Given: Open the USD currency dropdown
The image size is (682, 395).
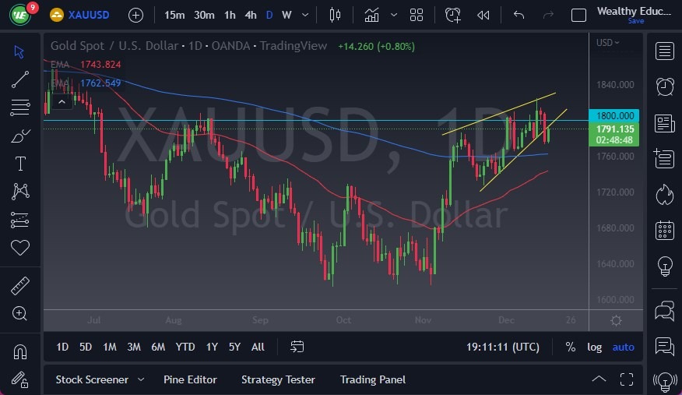Looking at the screenshot, I should point(607,43).
